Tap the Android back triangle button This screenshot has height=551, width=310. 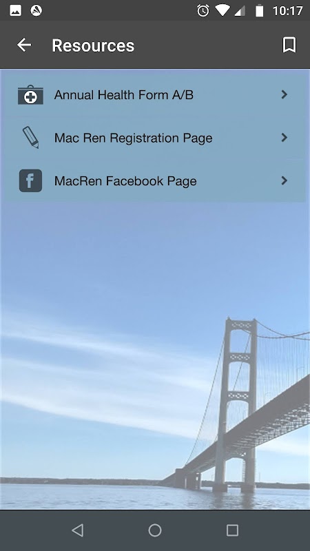pos(77,530)
